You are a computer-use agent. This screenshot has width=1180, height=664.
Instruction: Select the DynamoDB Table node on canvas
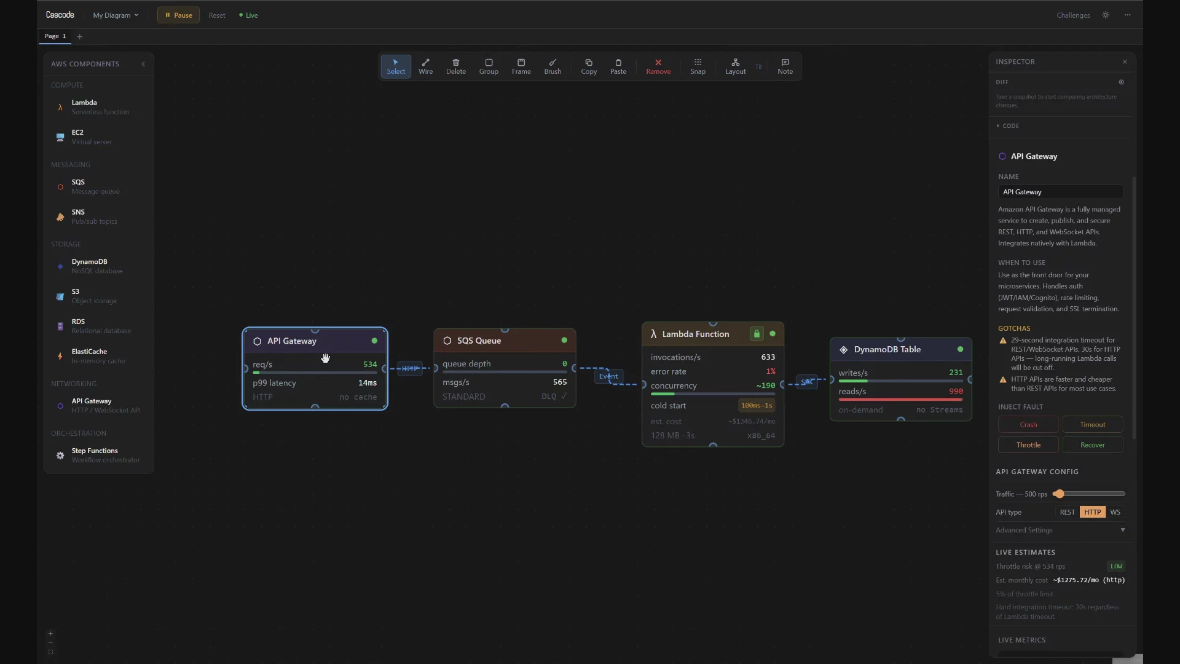[x=900, y=379]
